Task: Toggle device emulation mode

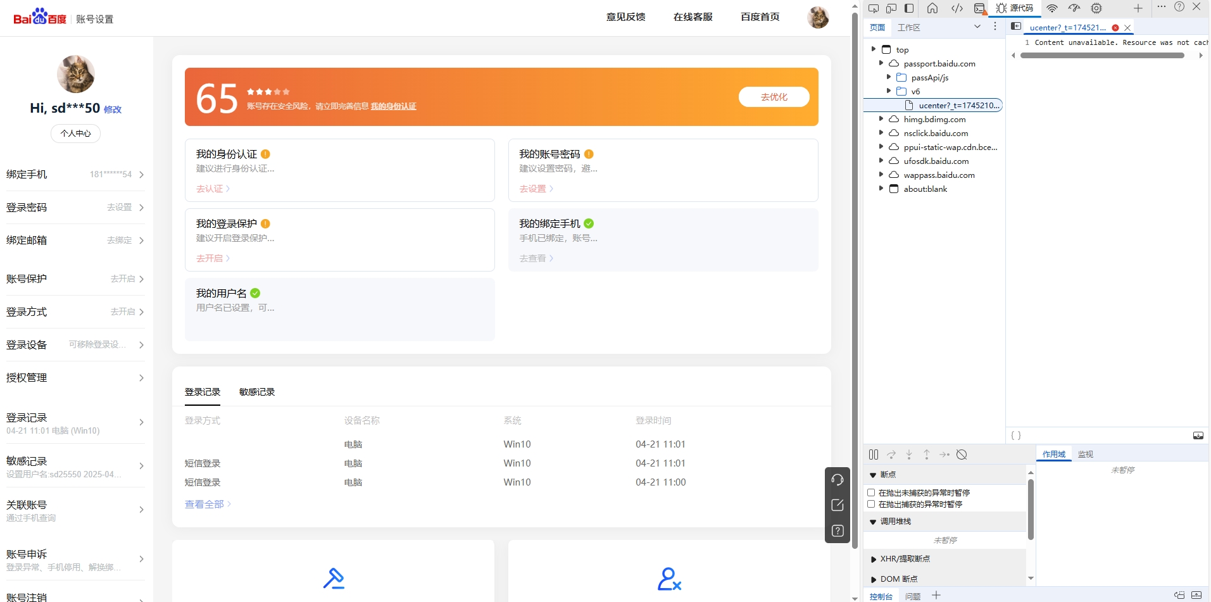Action: click(x=892, y=8)
